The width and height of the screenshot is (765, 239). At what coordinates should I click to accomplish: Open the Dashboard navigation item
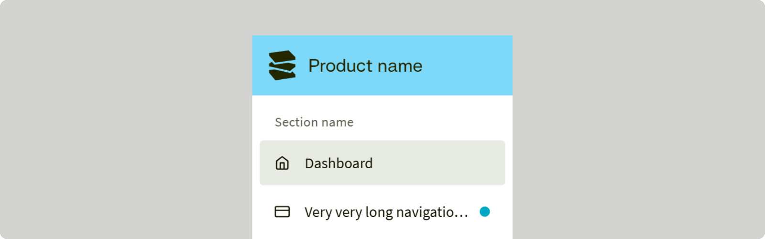[339, 163]
